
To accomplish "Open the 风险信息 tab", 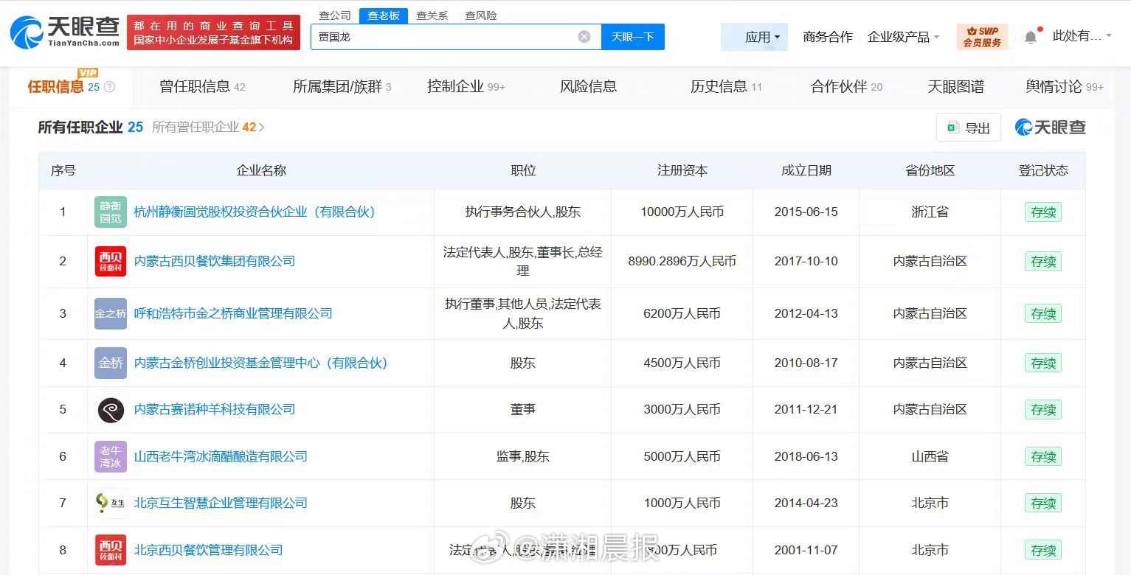I will click(x=588, y=87).
